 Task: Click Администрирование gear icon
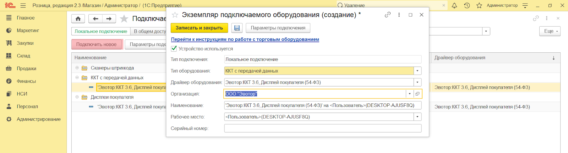[9, 119]
